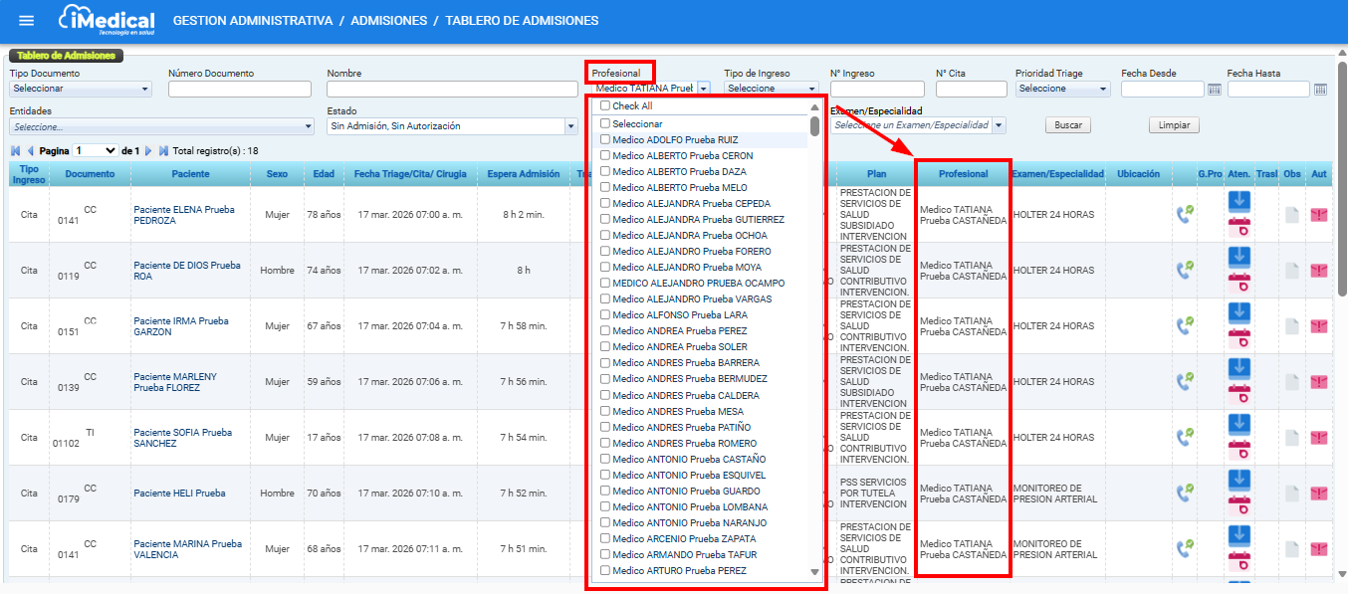Check the 'Check All' box in professional list
1348x594 pixels.
[x=604, y=106]
